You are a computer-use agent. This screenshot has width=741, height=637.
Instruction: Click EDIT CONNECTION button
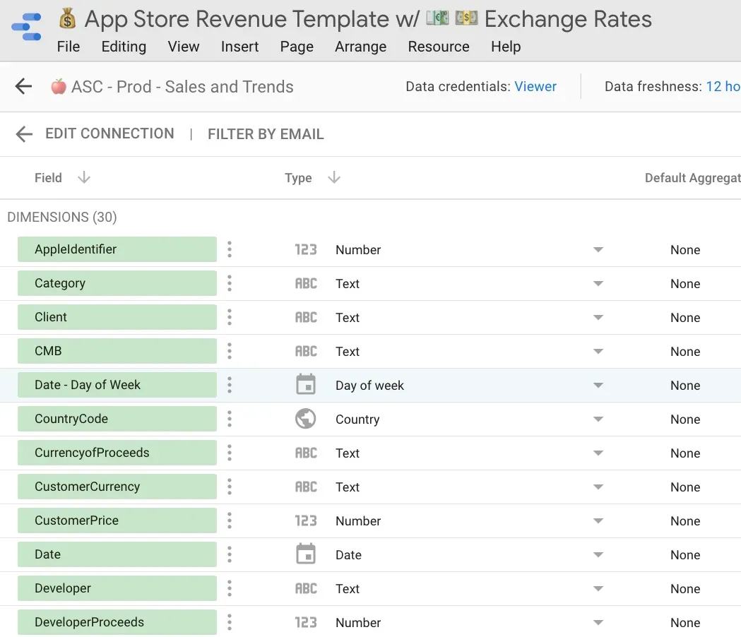coord(109,133)
